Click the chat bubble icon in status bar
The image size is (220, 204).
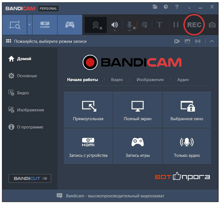59,196
